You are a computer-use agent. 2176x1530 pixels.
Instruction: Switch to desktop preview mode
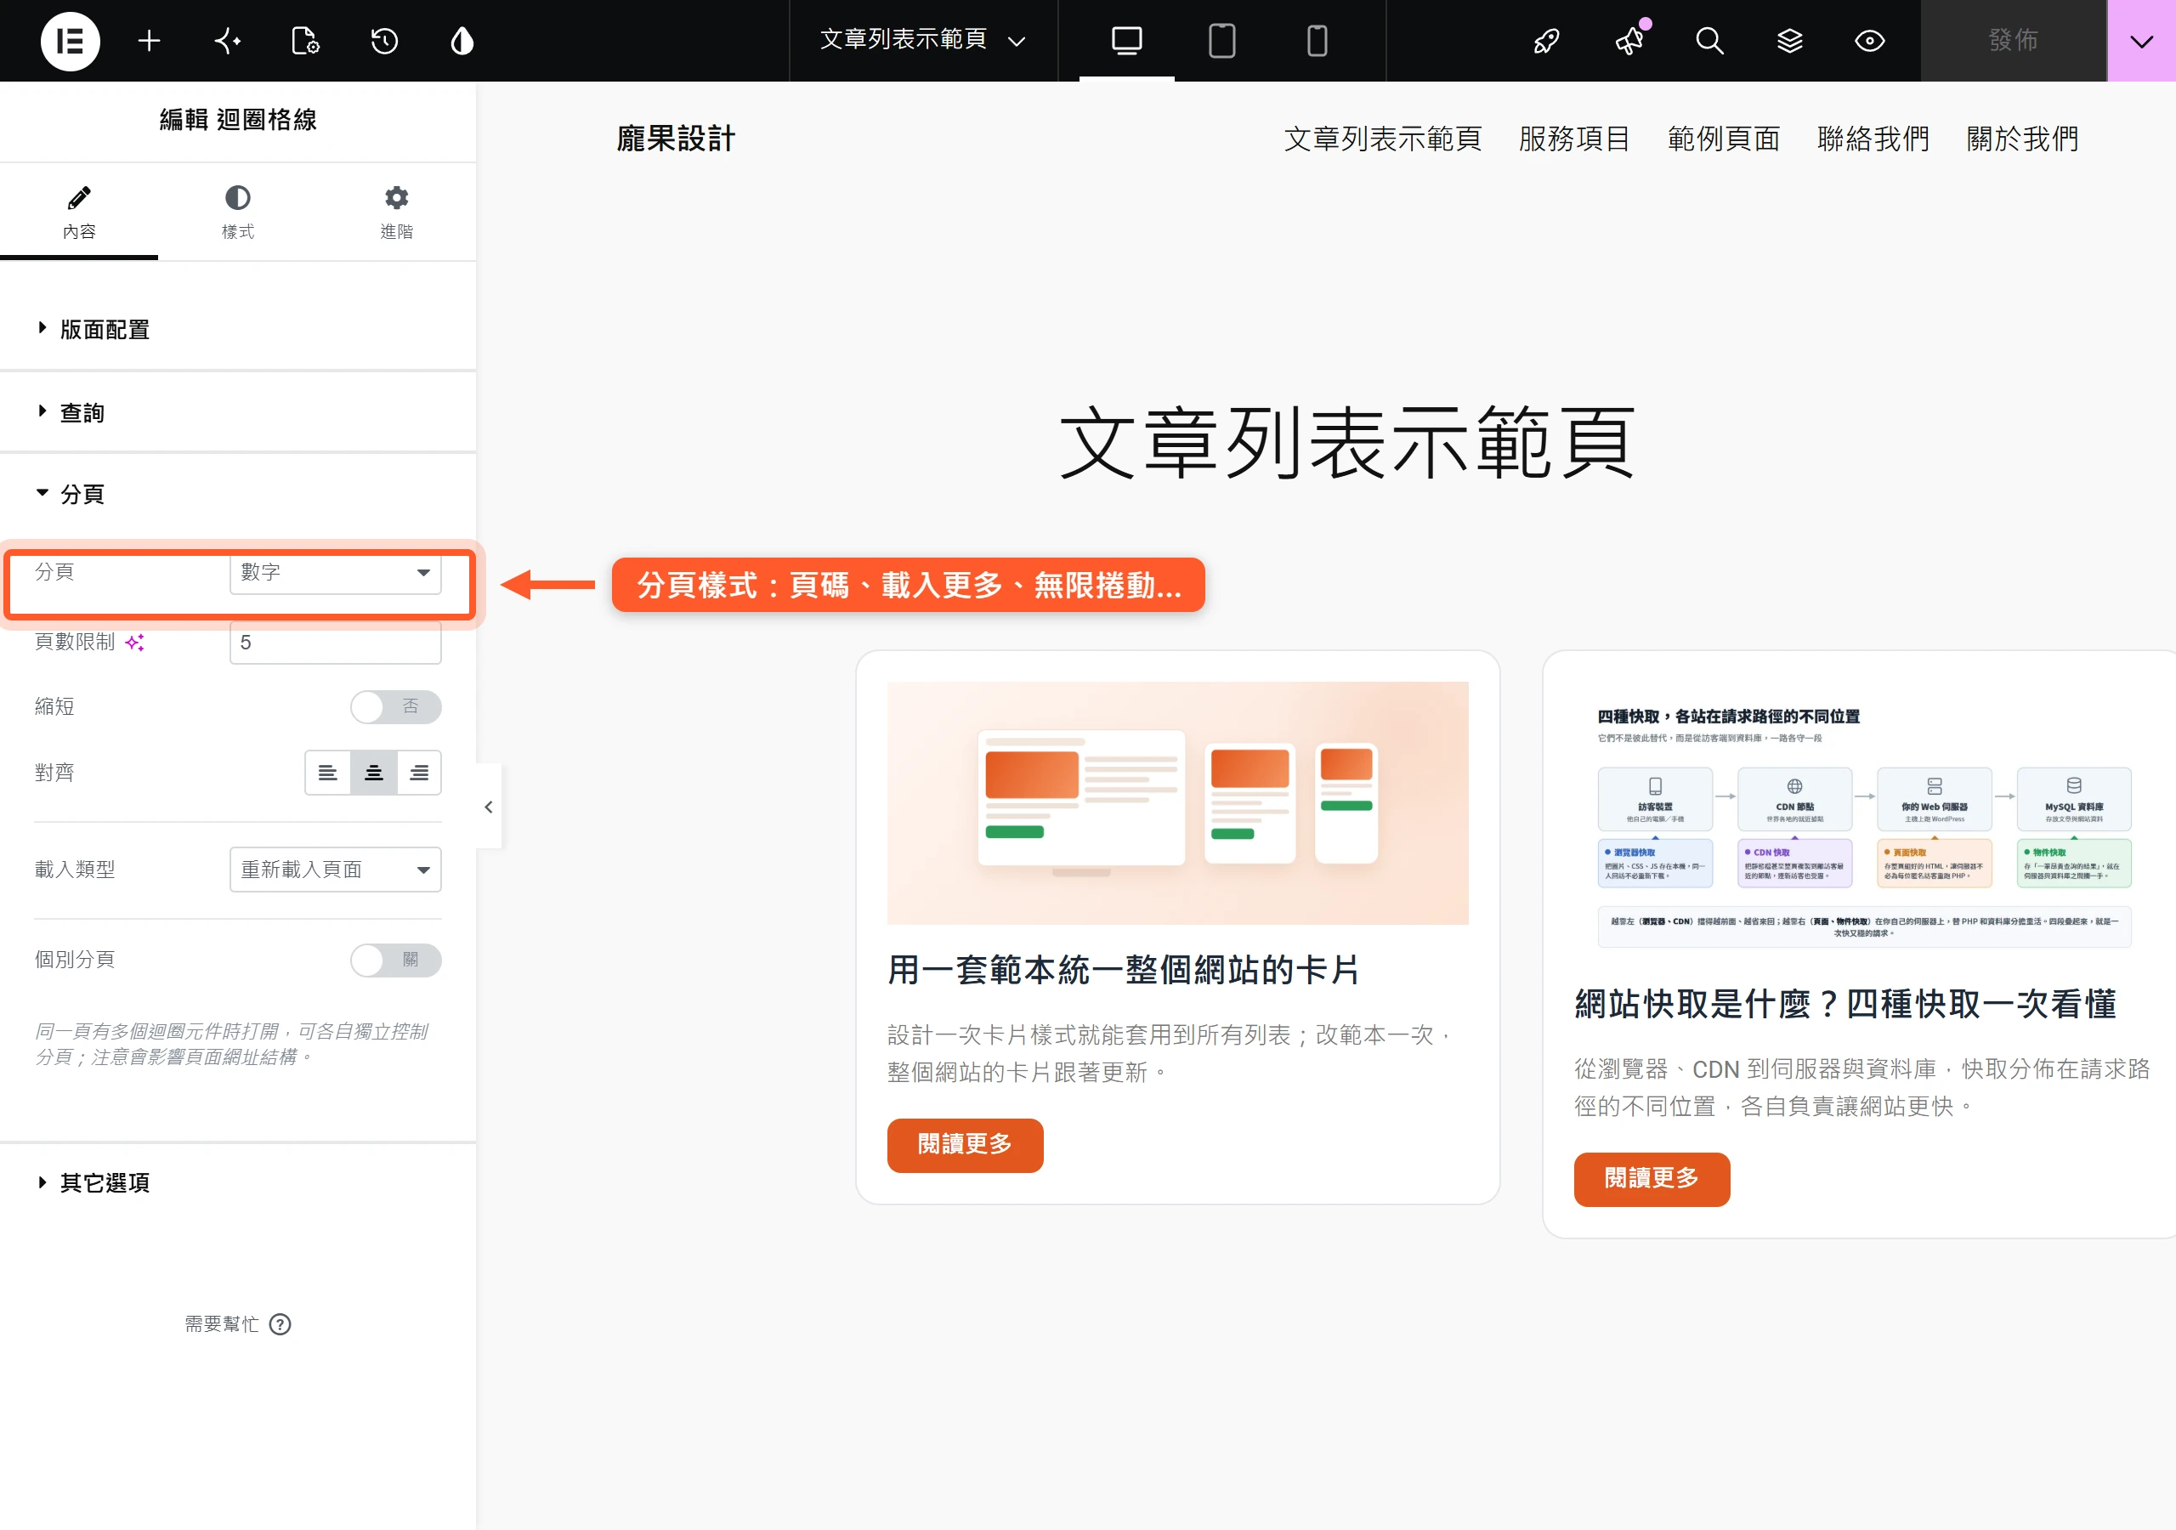[x=1127, y=41]
